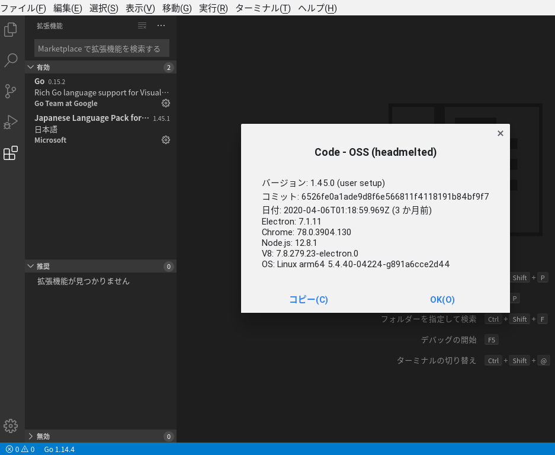Open the Source Control view
555x455 pixels.
tap(11, 91)
